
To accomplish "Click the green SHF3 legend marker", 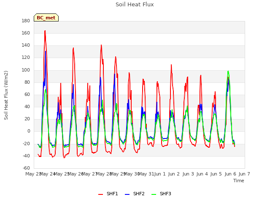I will click(154, 194).
